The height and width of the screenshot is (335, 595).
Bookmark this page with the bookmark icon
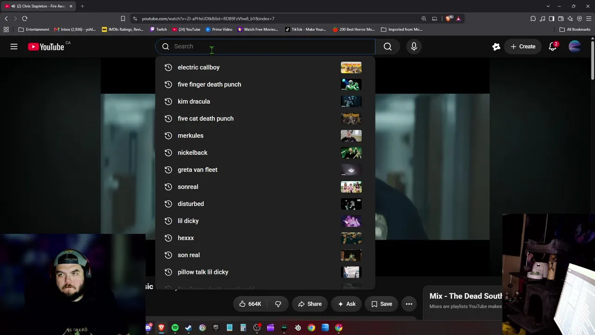pos(123,19)
